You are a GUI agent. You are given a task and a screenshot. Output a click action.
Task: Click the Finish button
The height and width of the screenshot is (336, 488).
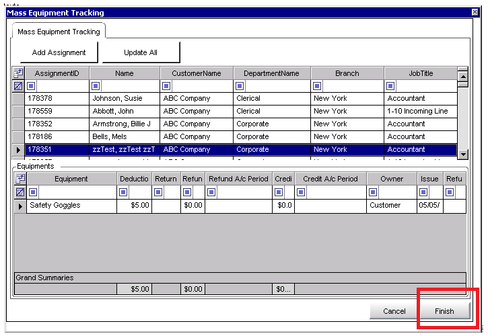444,311
